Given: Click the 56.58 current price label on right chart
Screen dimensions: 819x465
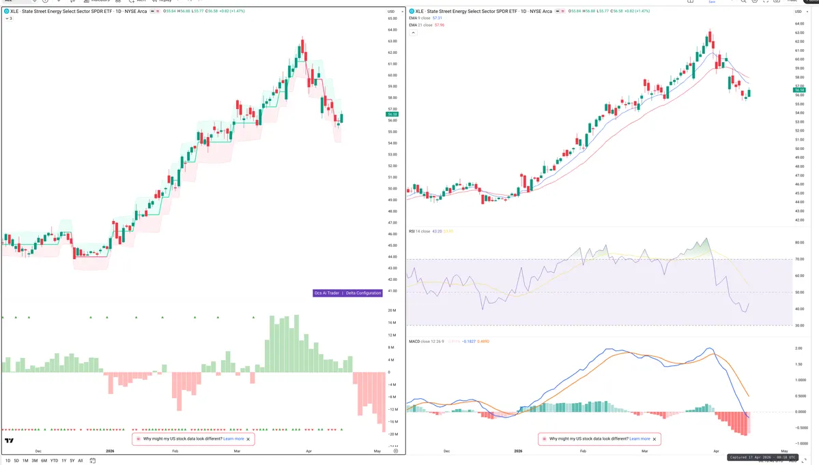Looking at the screenshot, I should tap(799, 90).
